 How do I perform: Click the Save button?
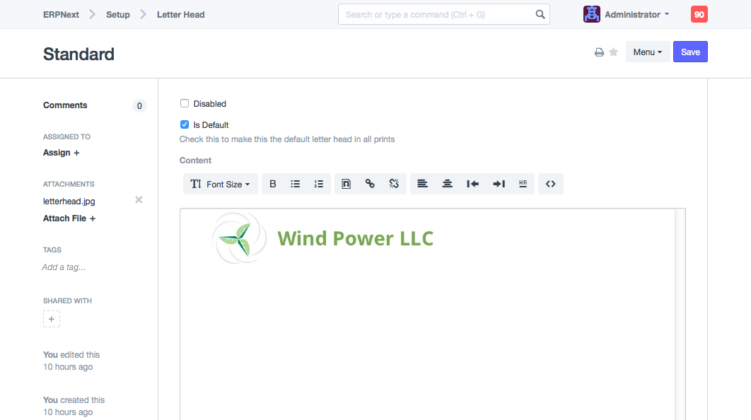point(689,52)
